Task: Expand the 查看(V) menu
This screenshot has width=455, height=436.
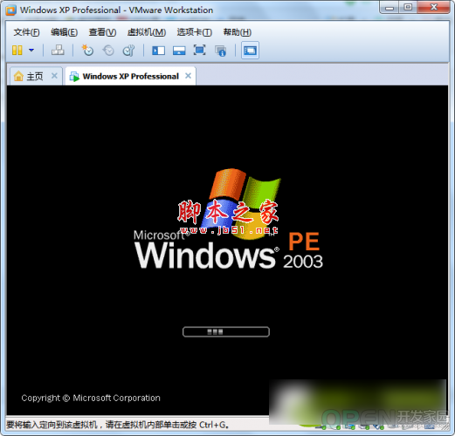Action: (x=102, y=32)
